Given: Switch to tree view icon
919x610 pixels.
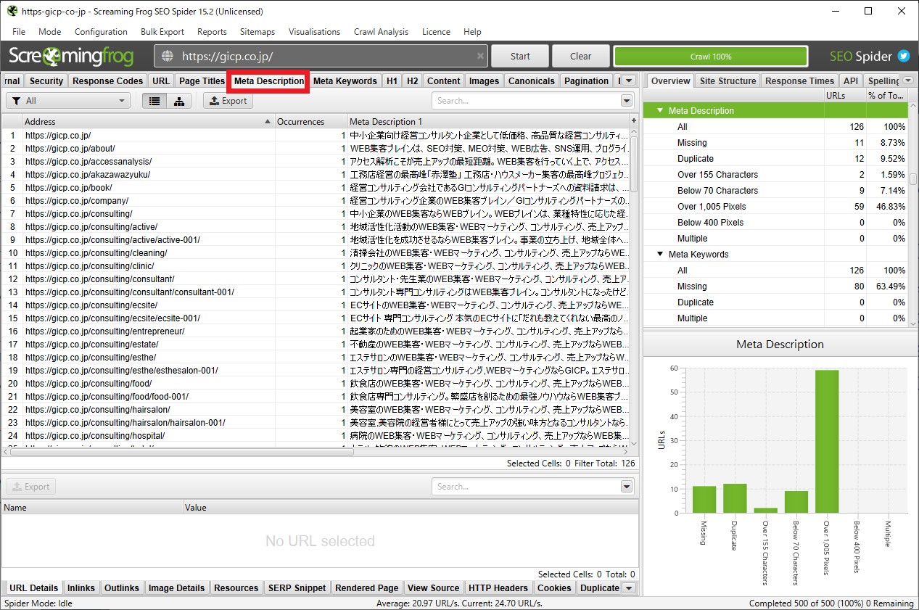Looking at the screenshot, I should [178, 101].
